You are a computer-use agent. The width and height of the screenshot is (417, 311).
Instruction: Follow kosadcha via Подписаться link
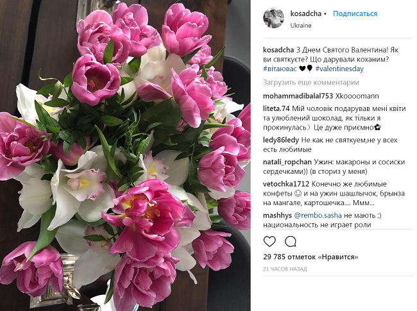click(355, 13)
